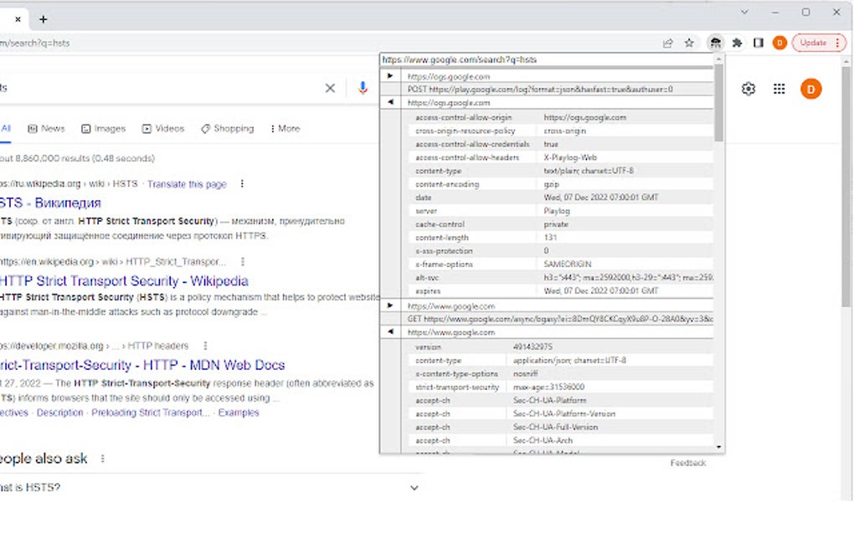Screen dimensions: 854x534
Task: Click the Feedback link below the panel
Action: [x=688, y=463]
